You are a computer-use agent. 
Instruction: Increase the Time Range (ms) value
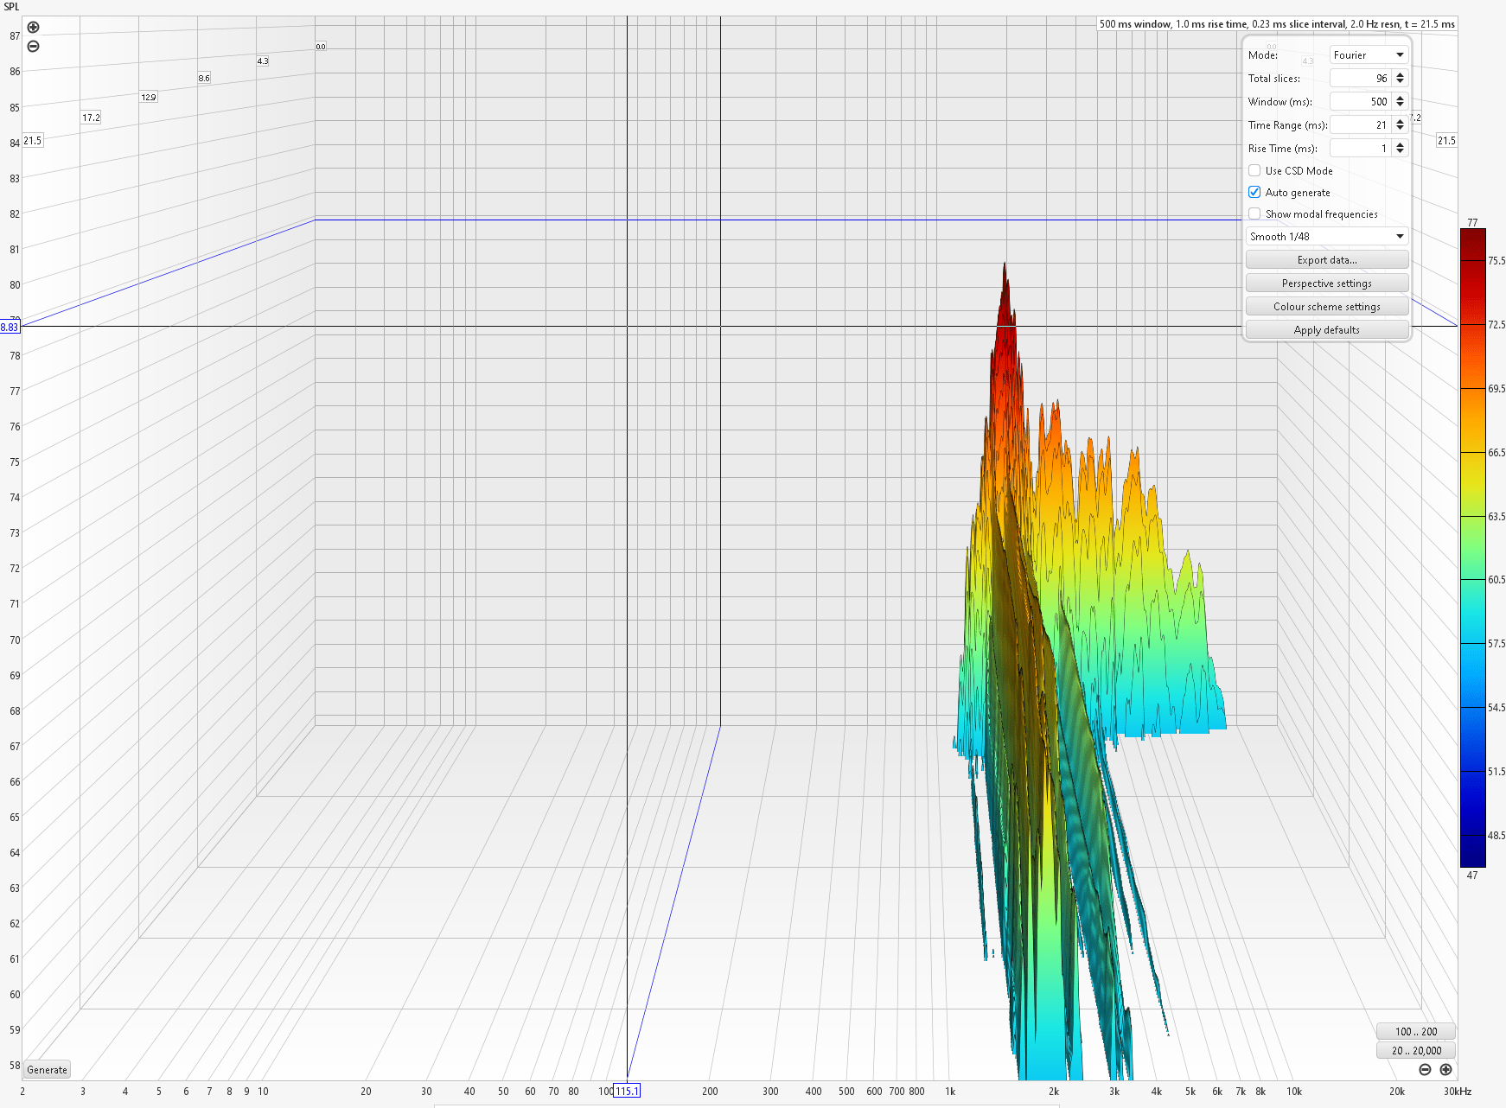tap(1400, 121)
